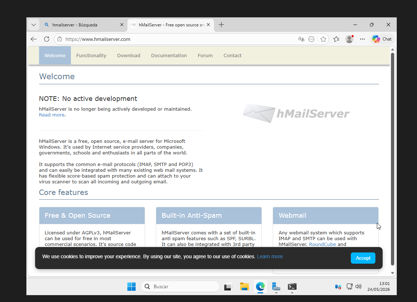The width and height of the screenshot is (417, 302).
Task: Click the page scrollbar down arrow
Action: pos(392,273)
